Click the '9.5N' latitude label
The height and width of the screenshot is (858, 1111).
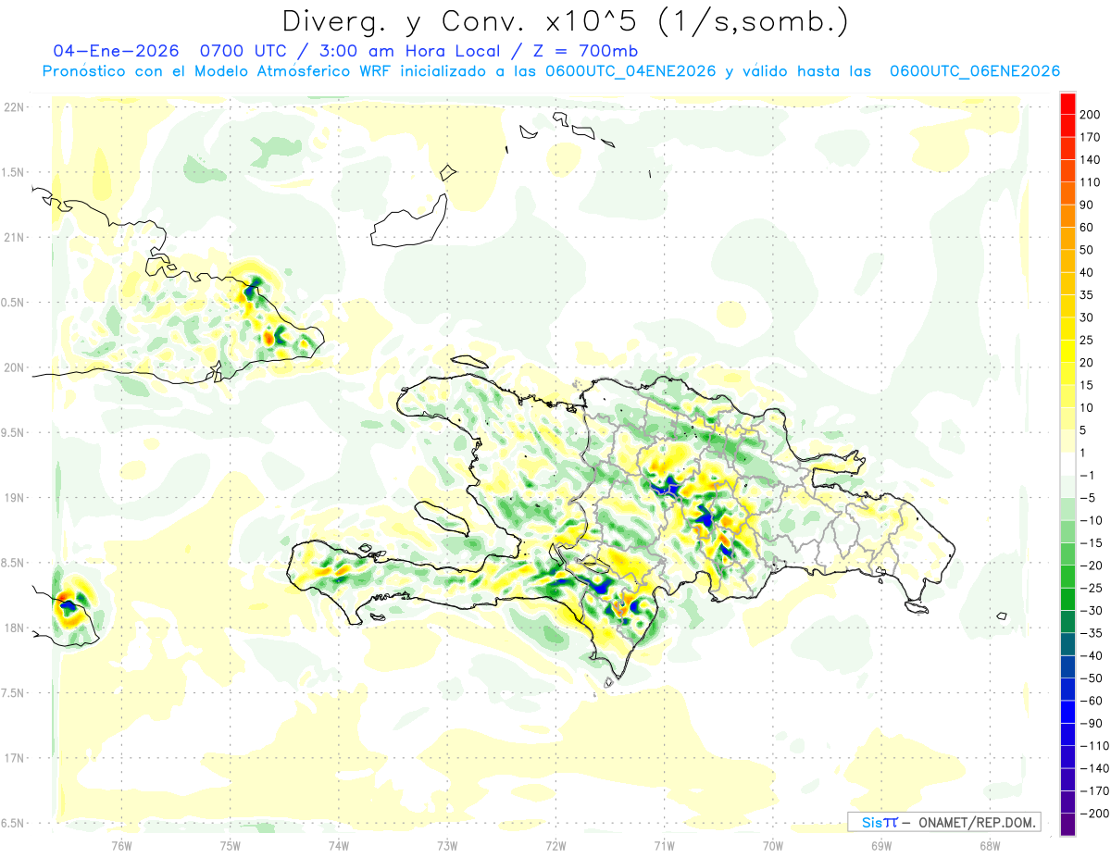tap(13, 433)
